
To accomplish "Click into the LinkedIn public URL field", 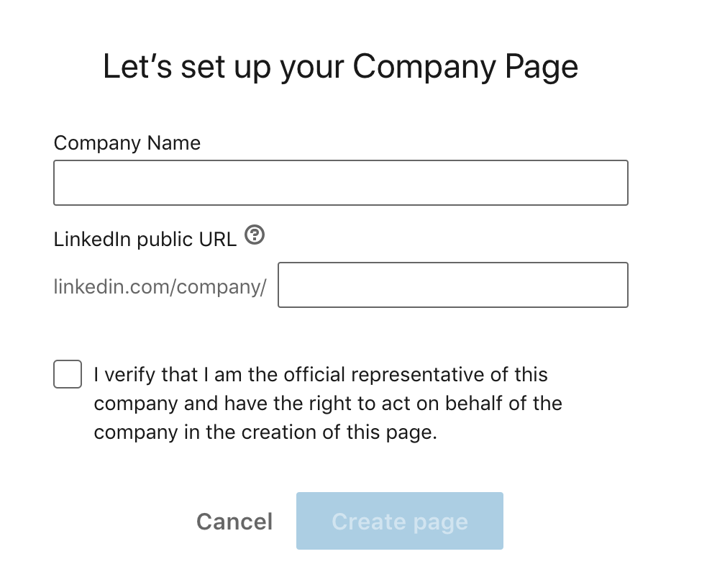I will [452, 285].
